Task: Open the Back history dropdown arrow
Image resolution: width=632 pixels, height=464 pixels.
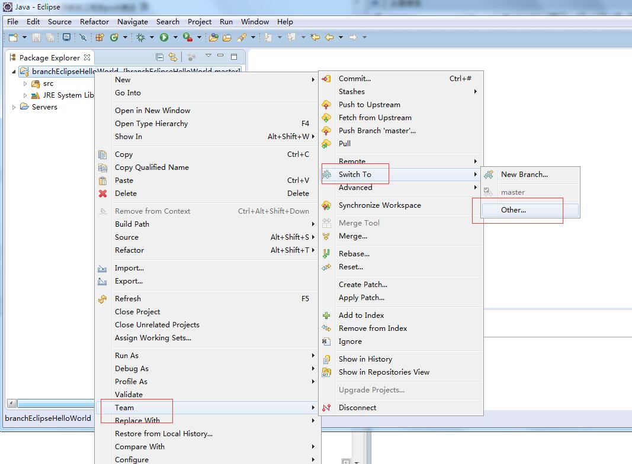Action: [341, 37]
